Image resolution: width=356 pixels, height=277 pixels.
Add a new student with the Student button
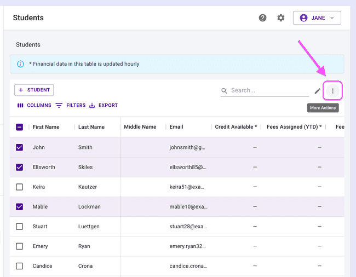[34, 90]
